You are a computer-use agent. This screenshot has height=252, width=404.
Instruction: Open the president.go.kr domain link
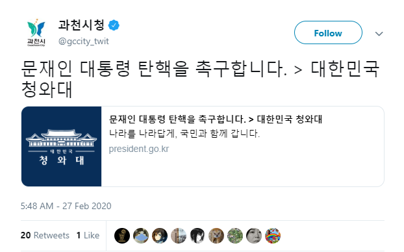[139, 149]
